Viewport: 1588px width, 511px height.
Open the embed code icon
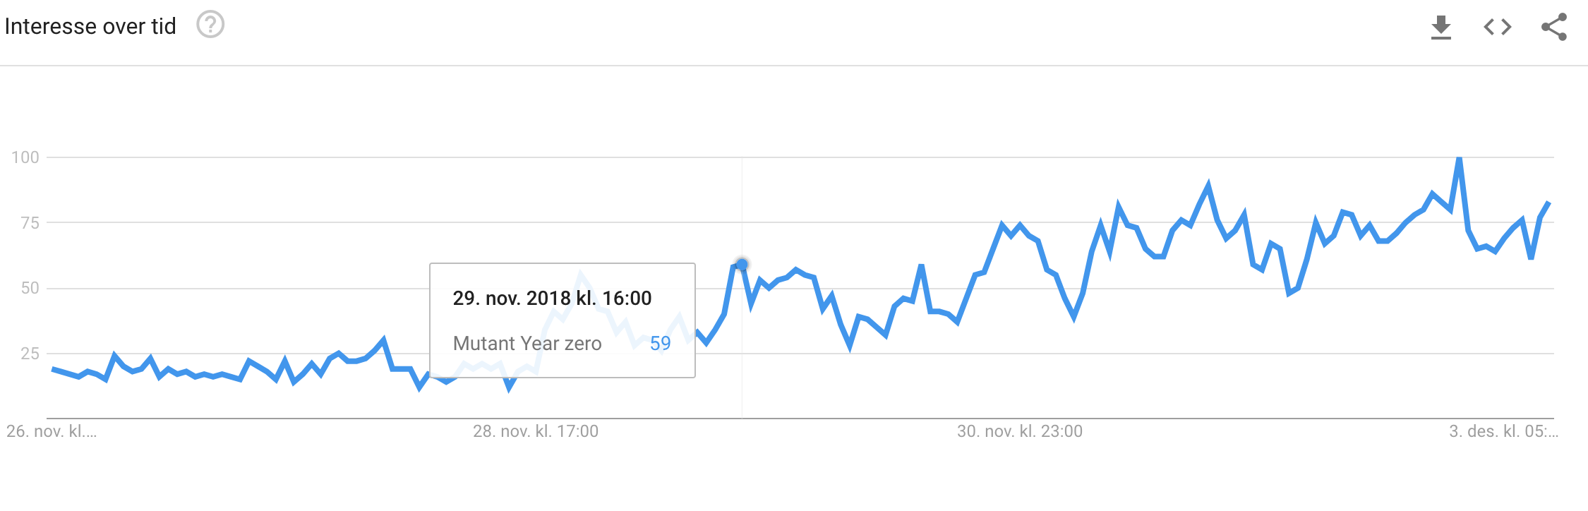(1497, 27)
